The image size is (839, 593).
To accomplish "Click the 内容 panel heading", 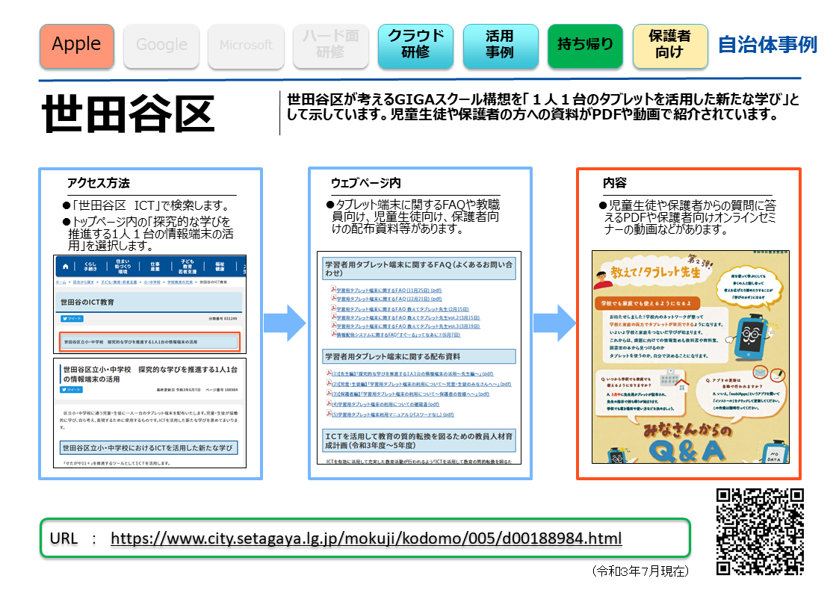I will point(615,183).
